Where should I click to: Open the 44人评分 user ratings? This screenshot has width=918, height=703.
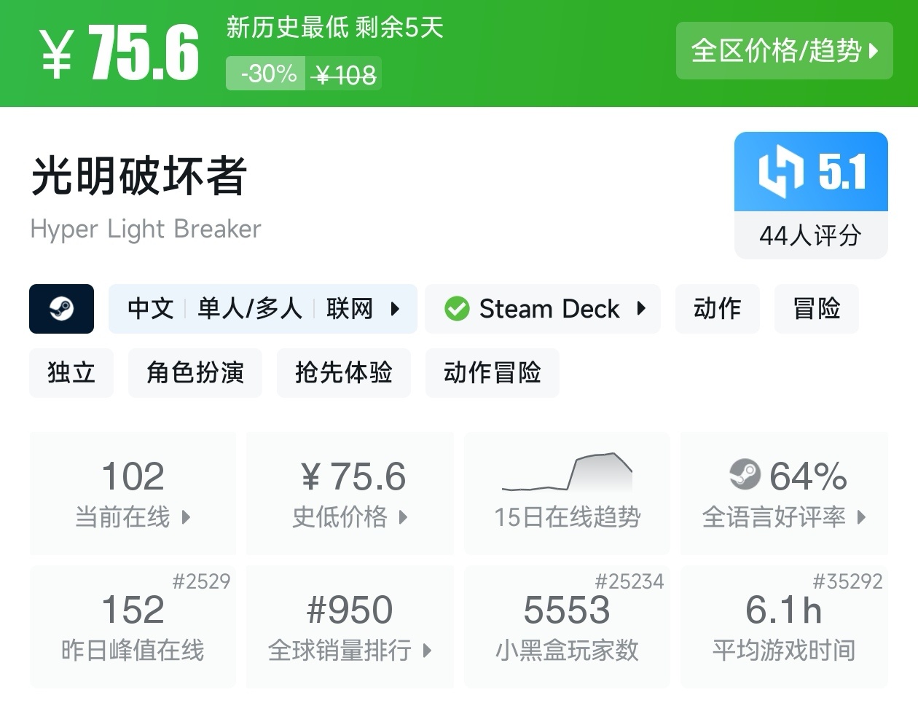[x=810, y=235]
